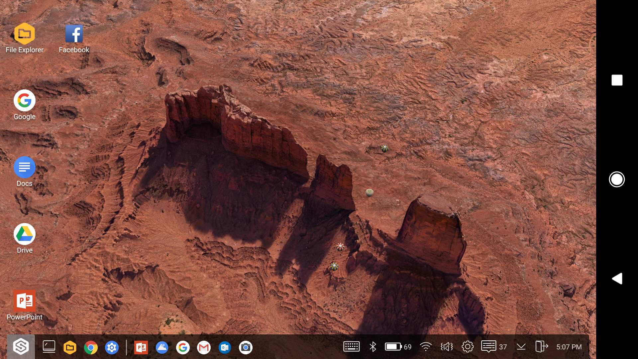638x359 pixels.
Task: Open Settings from the system tray
Action: (468, 347)
